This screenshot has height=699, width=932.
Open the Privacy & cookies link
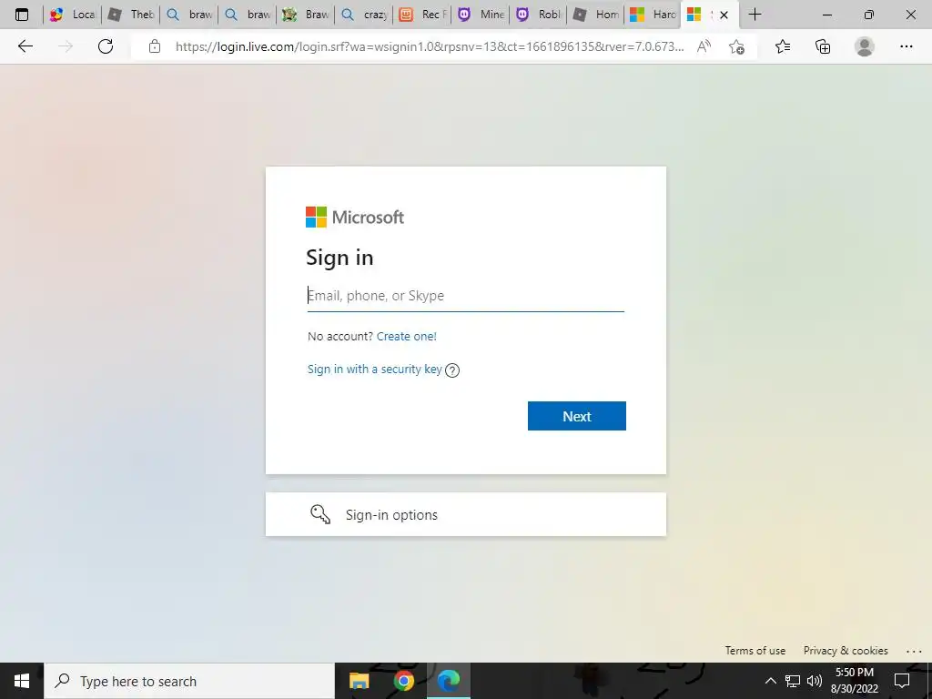(846, 650)
